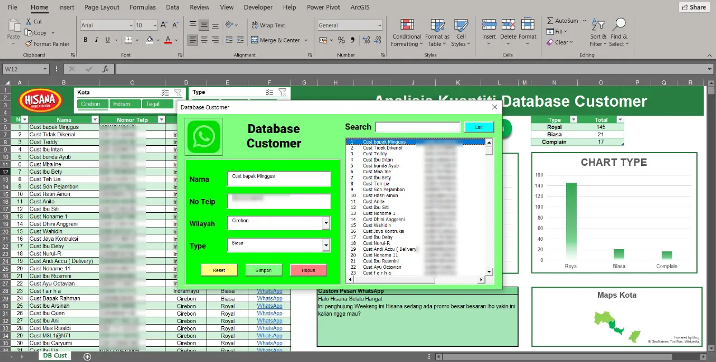Click the Delete cells icon

(x=508, y=25)
